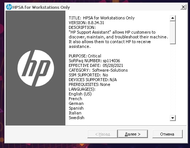Click 'CATEGORY: Software-Solutions' text

[98, 70]
